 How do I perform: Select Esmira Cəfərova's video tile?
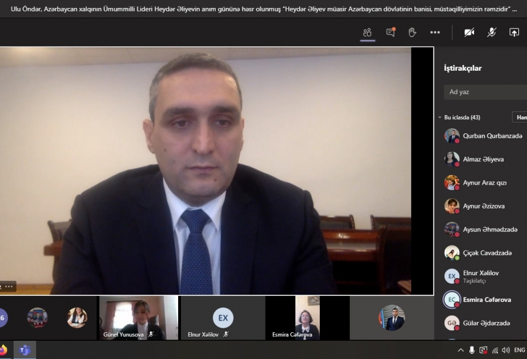308,318
